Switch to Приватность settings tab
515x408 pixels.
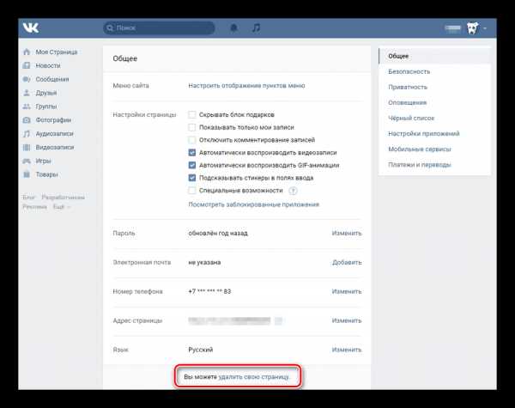pos(434,87)
